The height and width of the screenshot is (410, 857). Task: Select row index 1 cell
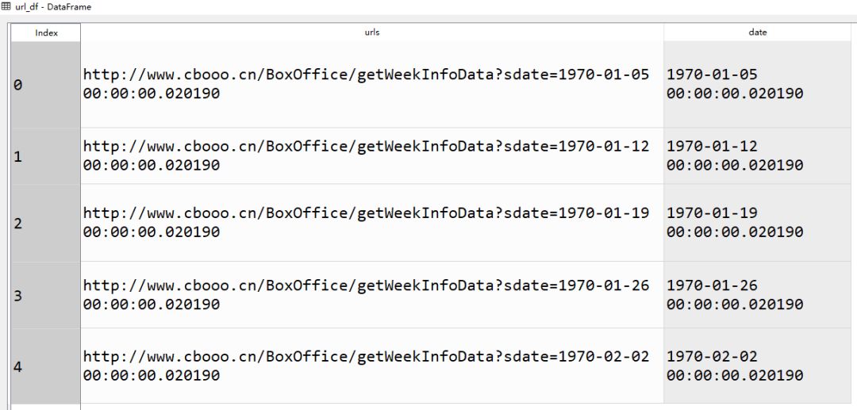tap(46, 156)
